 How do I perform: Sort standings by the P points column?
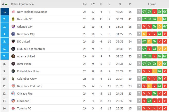click(x=130, y=4)
